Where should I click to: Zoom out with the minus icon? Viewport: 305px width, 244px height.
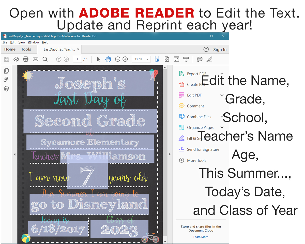117,59
